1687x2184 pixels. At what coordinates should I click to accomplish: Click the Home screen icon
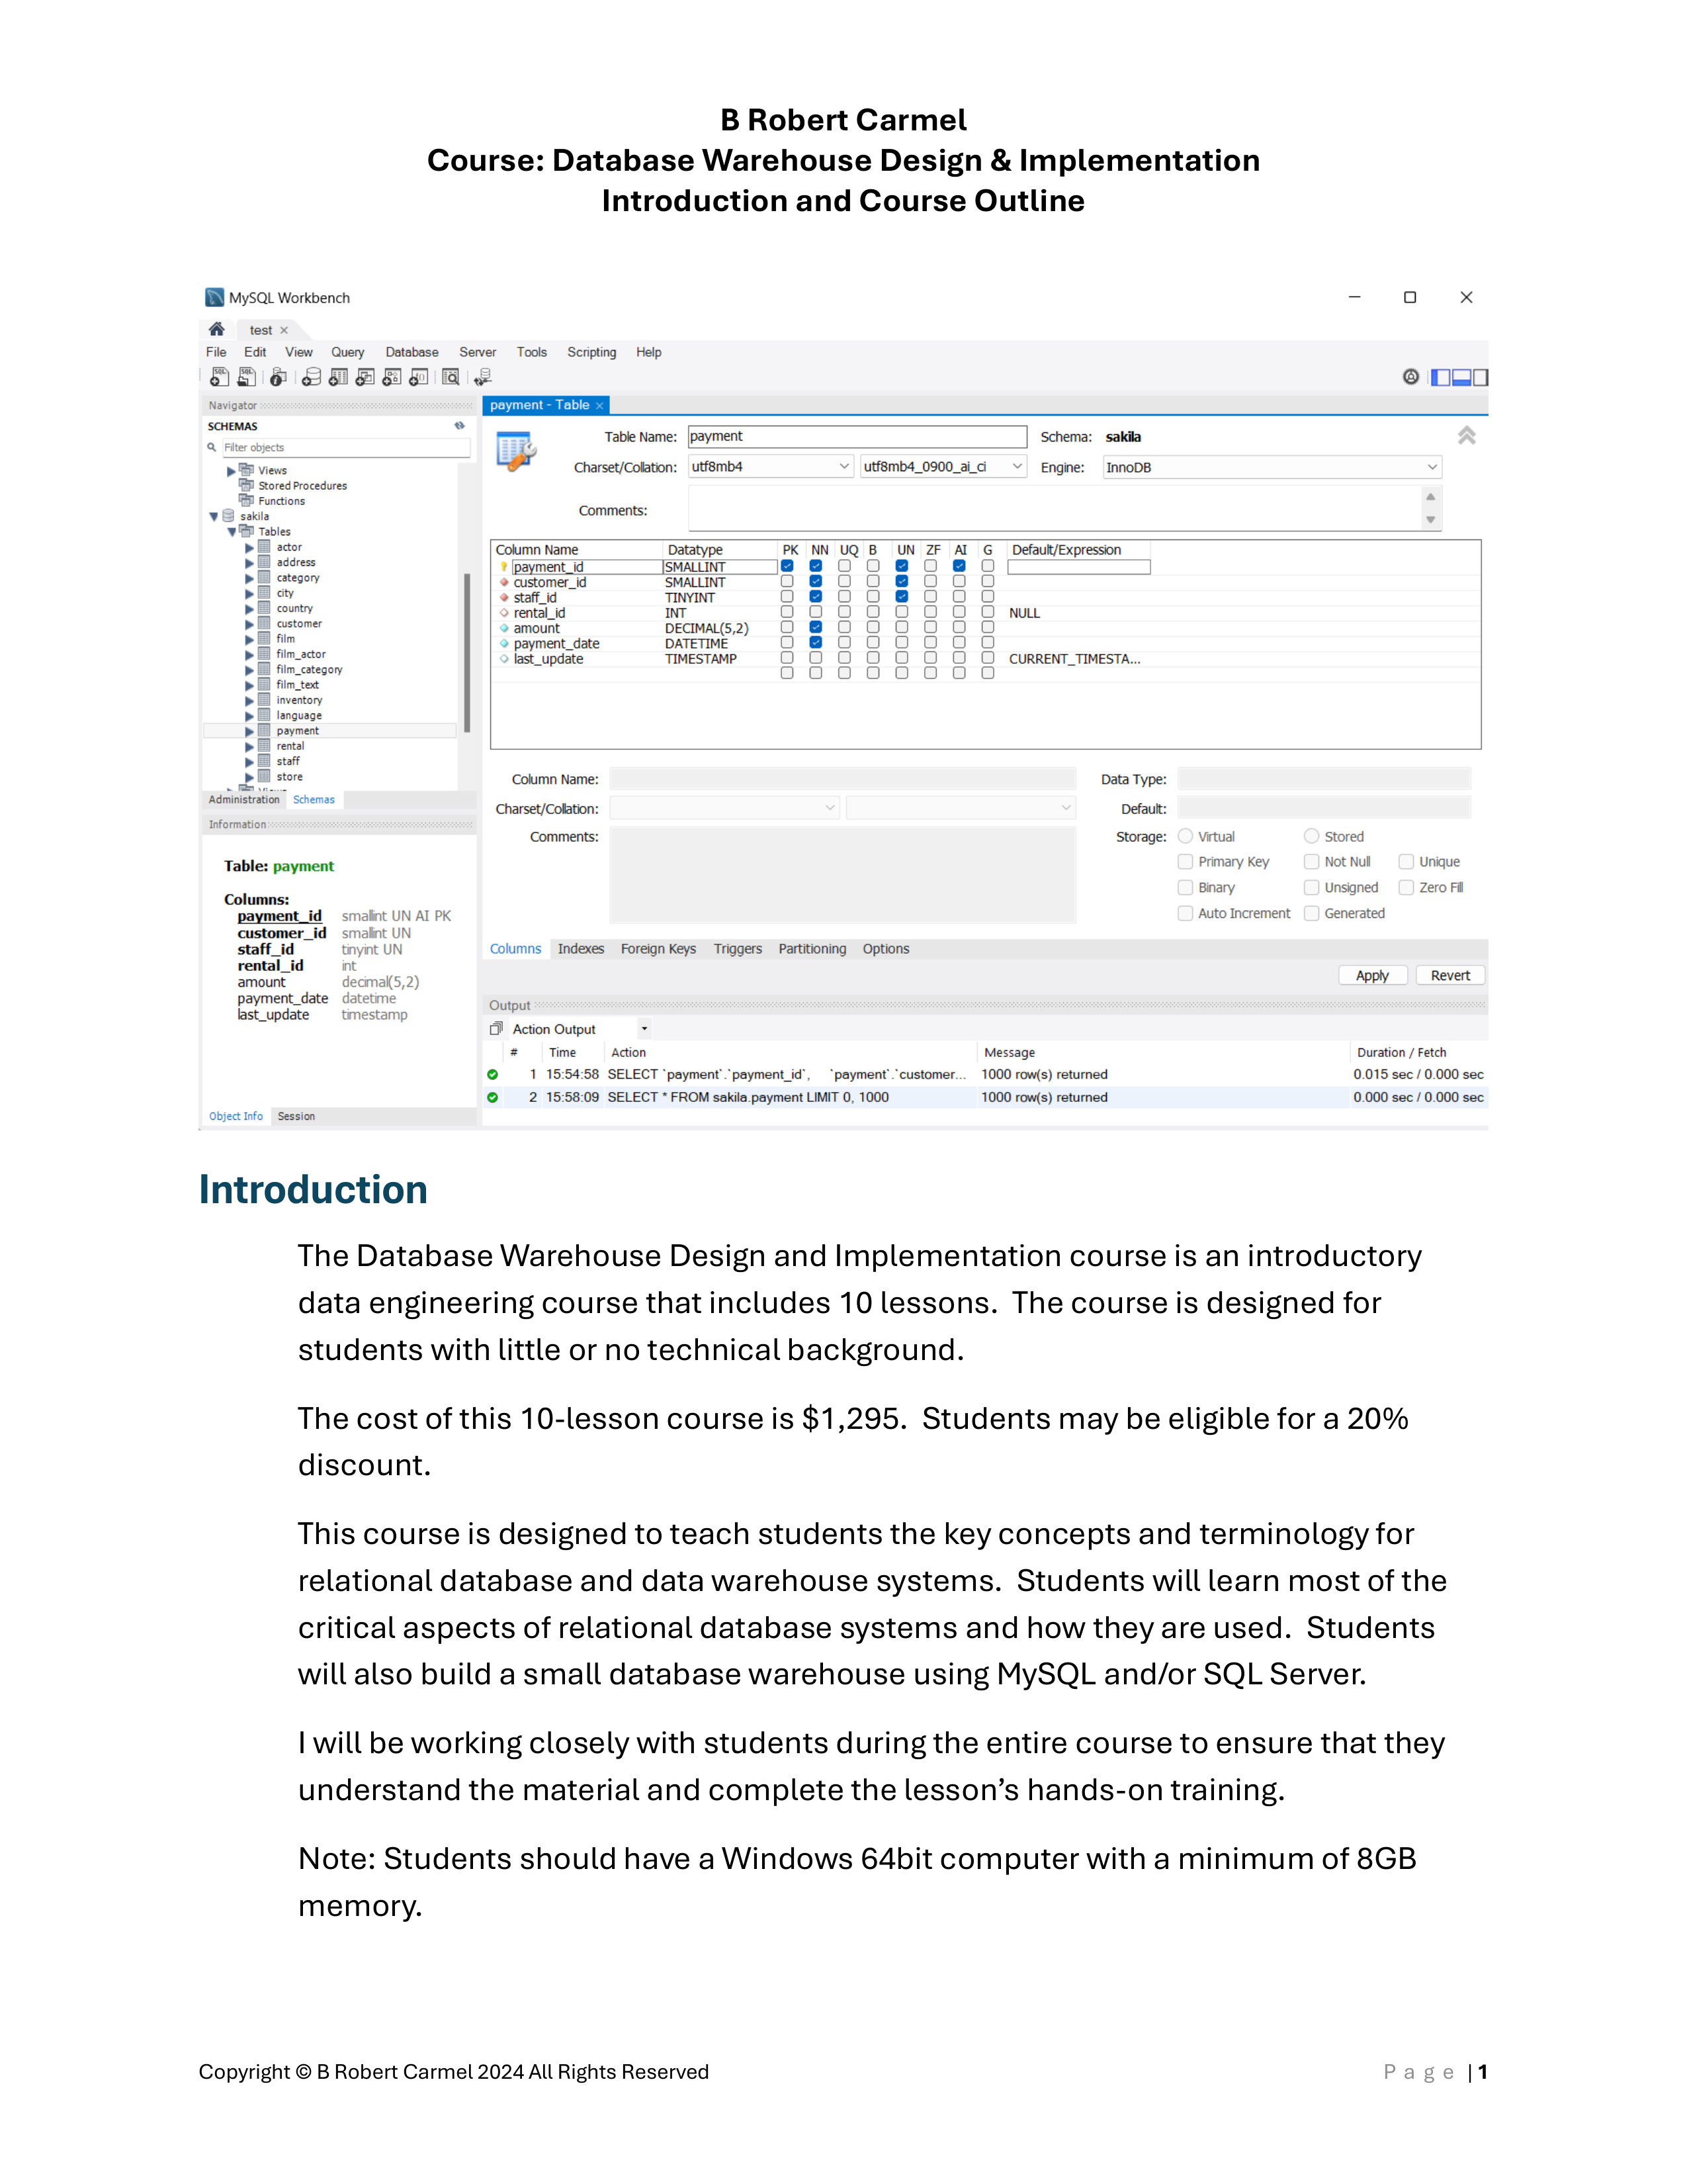coord(217,329)
